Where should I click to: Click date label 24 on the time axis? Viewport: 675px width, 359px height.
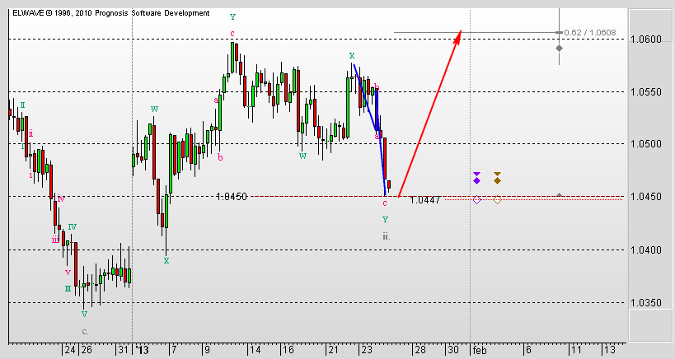(70, 350)
